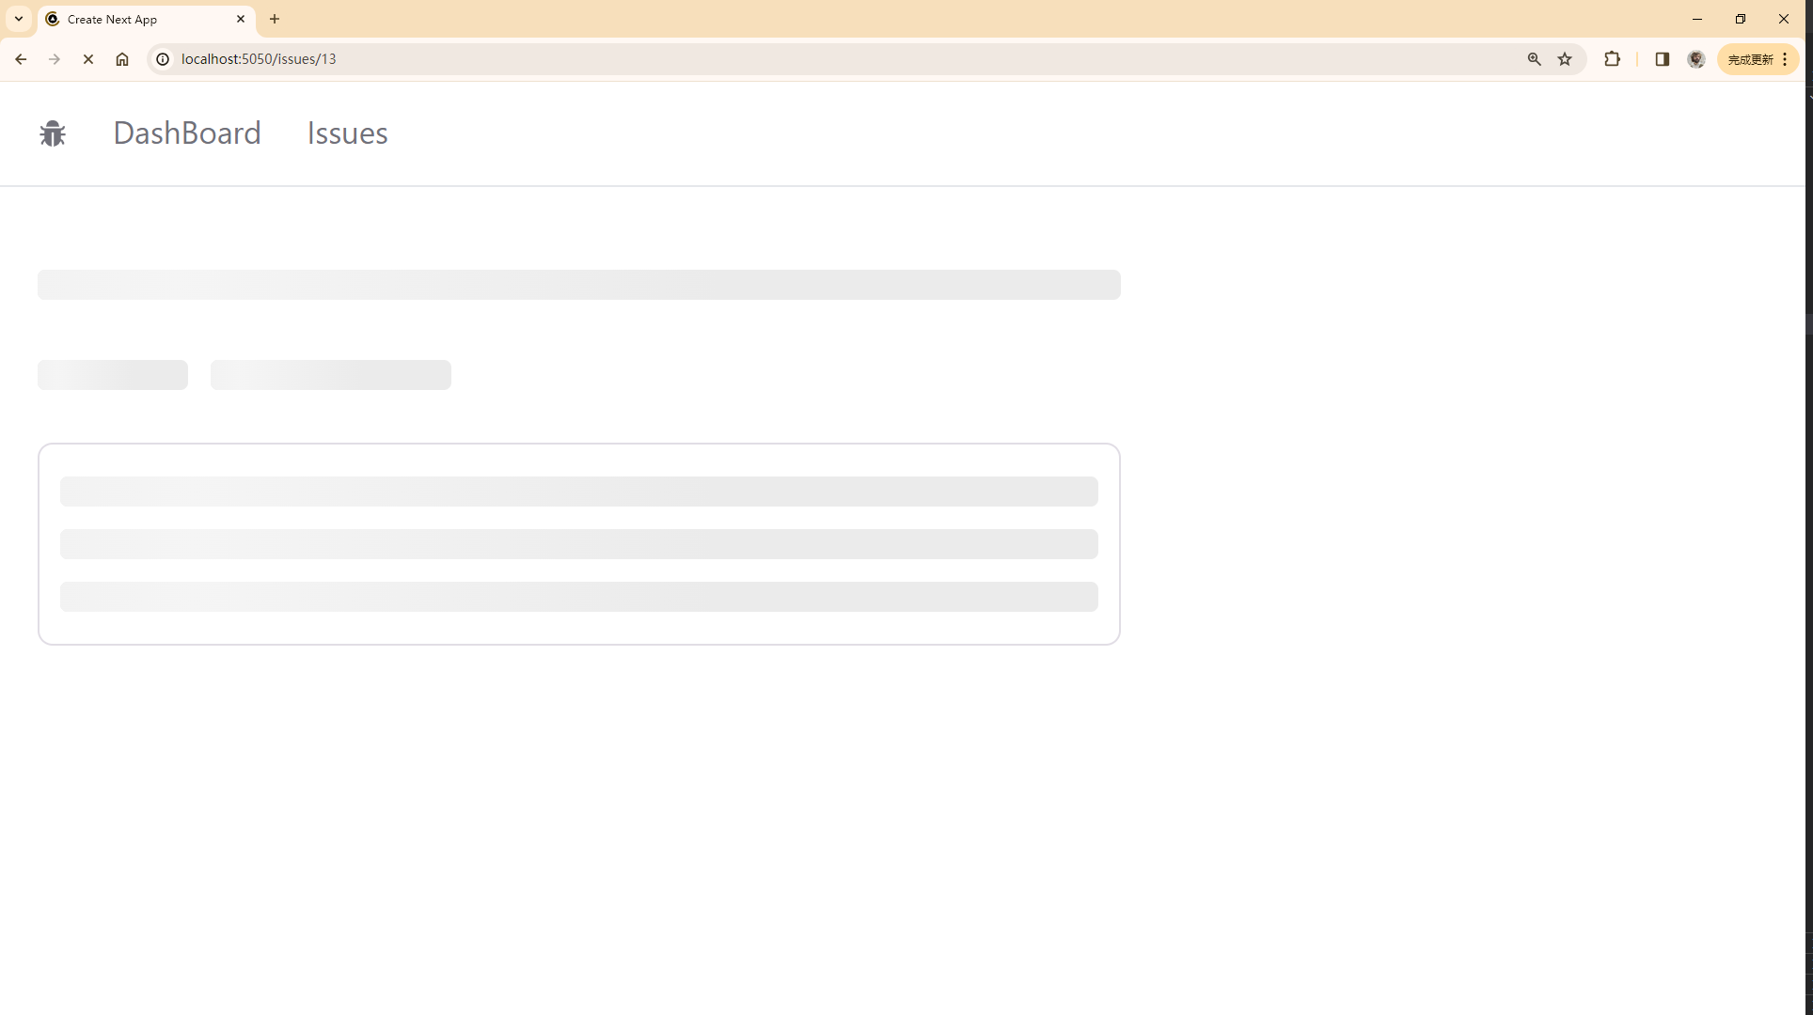This screenshot has width=1813, height=1015.
Task: Click the bug/debug app icon
Action: click(x=53, y=133)
